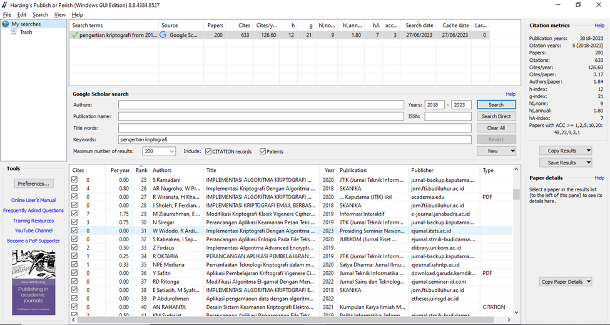Sort results by the Title column header
The width and height of the screenshot is (610, 325).
[x=261, y=170]
